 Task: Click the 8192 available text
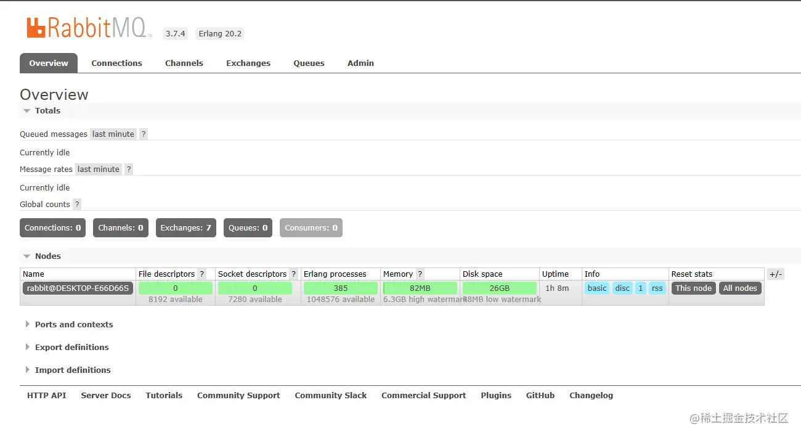(176, 300)
